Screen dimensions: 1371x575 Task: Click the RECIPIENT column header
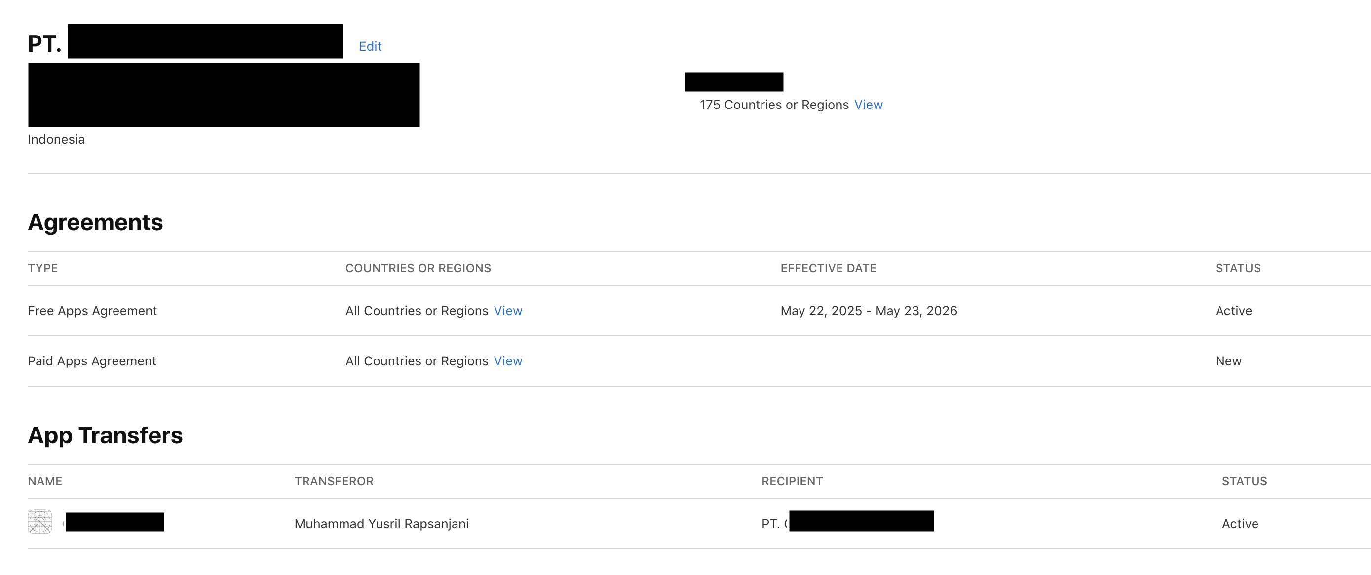tap(792, 481)
